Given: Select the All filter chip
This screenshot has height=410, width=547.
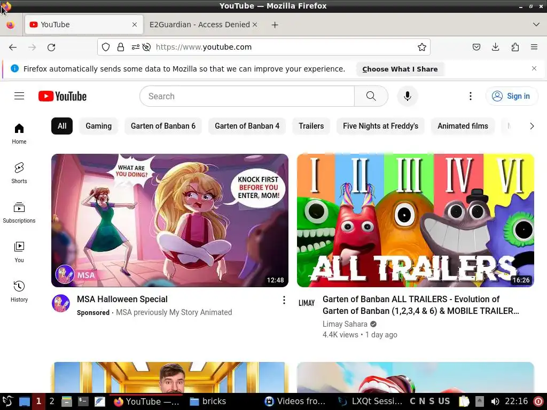Looking at the screenshot, I should 62,126.
